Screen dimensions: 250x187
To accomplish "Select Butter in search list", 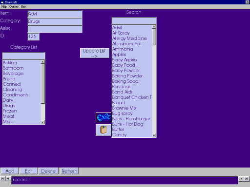I will pyautogui.click(x=132, y=130).
